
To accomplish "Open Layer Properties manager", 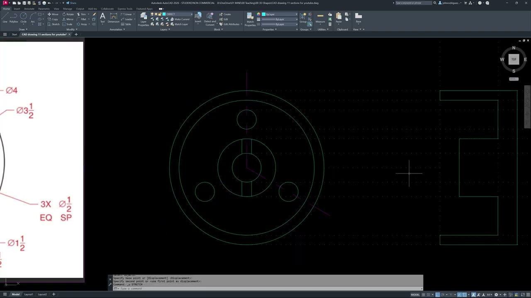I will coord(143,19).
